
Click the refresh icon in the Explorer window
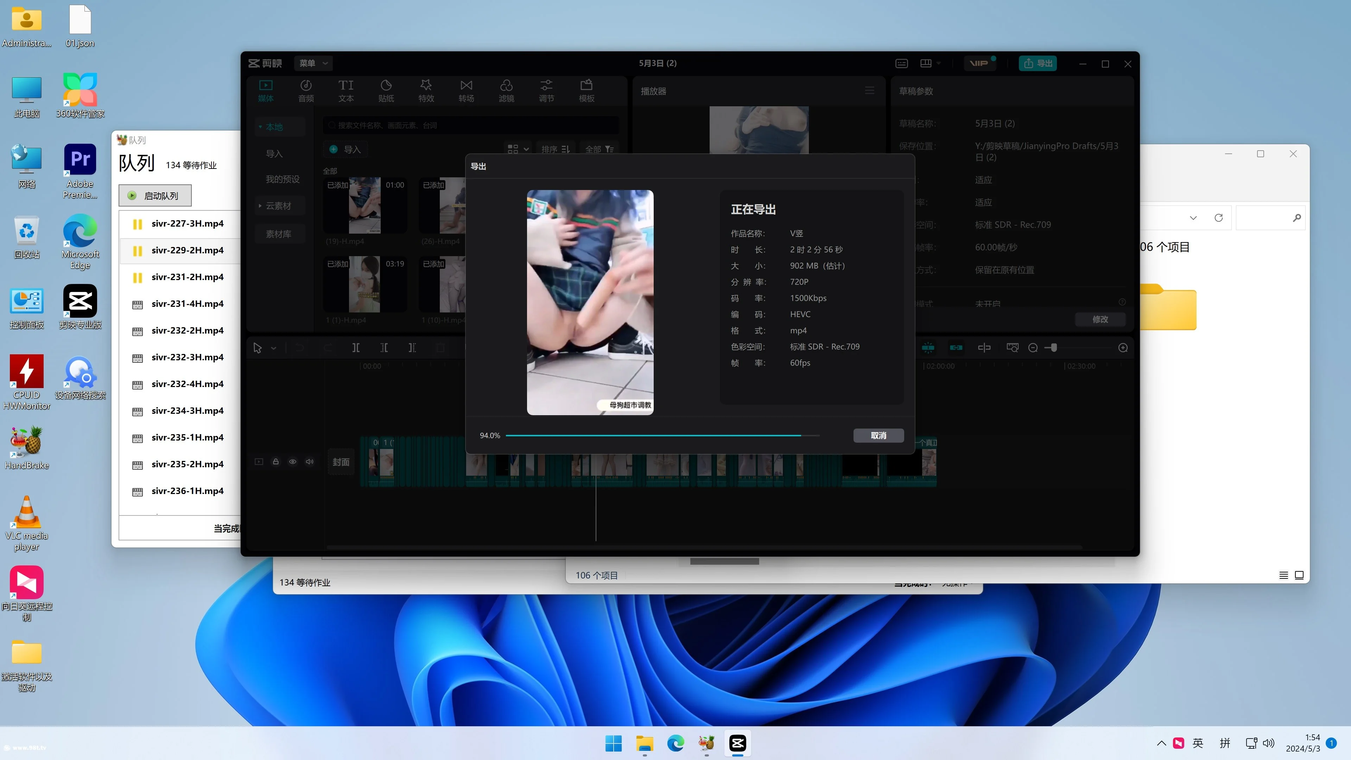tap(1218, 218)
